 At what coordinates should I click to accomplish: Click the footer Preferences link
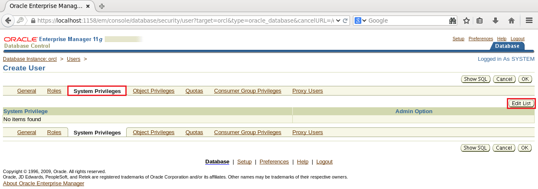274,162
